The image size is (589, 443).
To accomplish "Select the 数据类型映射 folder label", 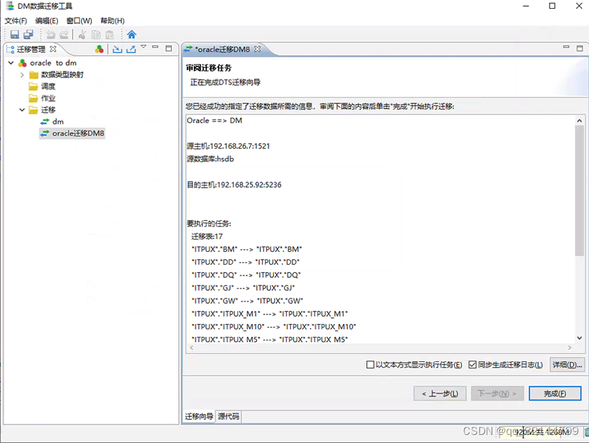I will pos(63,75).
